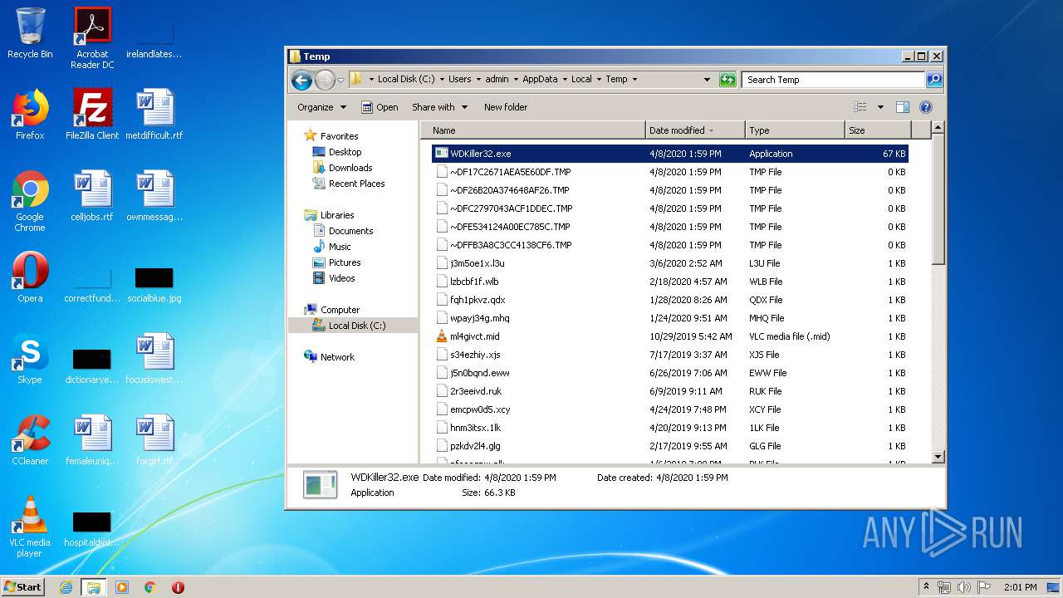Open FileZilla Client desktop shortcut
This screenshot has height=598, width=1063.
click(x=92, y=115)
